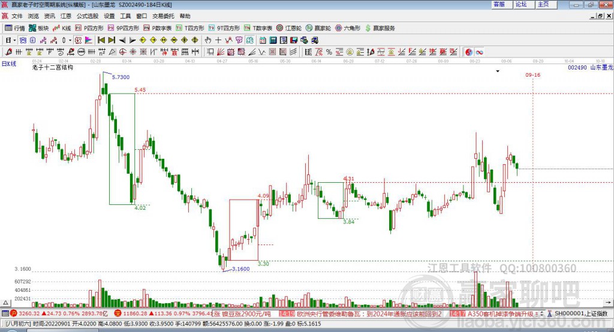The height and width of the screenshot is (332, 614).
Task: Click the 沪 index status icon
Action: (x=14, y=313)
